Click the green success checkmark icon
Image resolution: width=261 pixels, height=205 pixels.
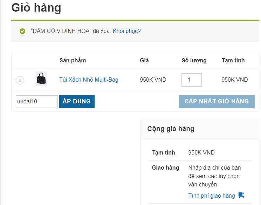click(22, 31)
